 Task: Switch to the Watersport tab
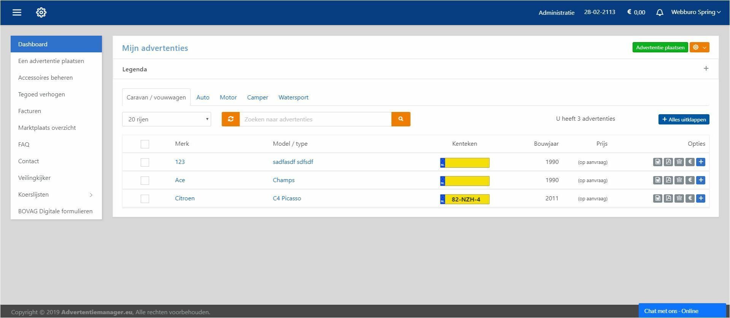click(294, 98)
